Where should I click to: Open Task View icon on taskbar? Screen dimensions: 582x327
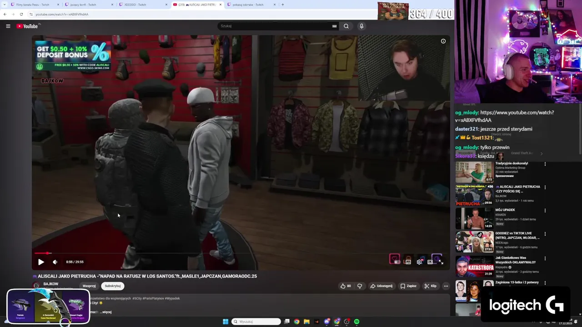click(287, 322)
